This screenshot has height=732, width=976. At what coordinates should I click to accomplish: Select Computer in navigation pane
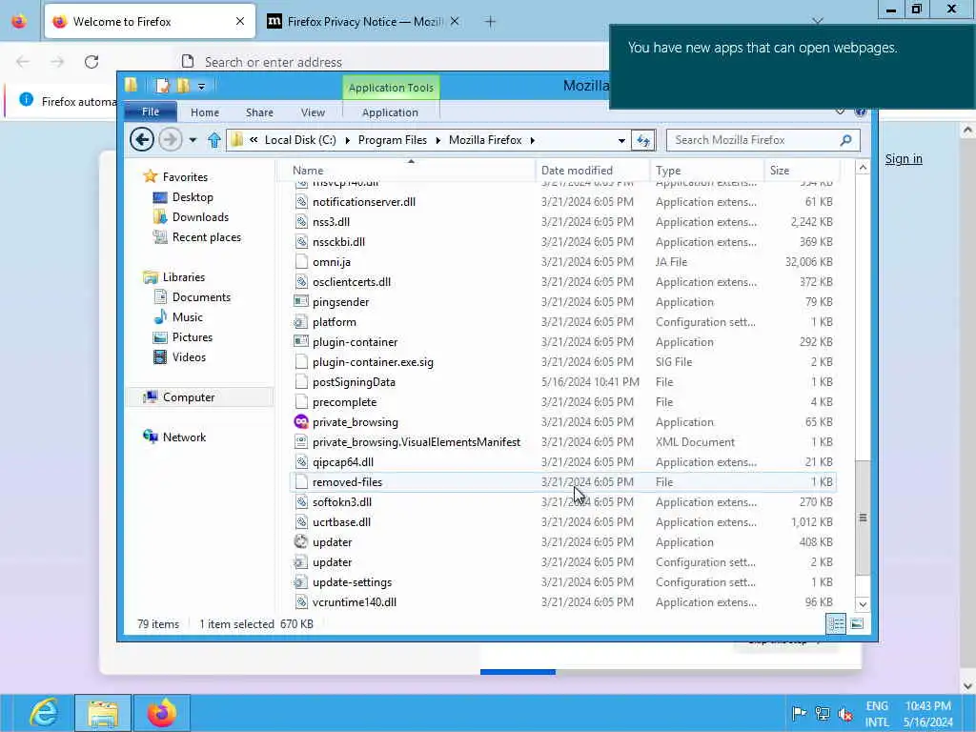(x=189, y=397)
